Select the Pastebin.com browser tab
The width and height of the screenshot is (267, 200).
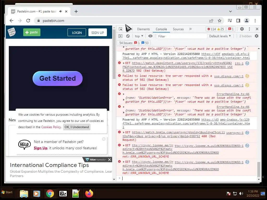click(x=37, y=11)
